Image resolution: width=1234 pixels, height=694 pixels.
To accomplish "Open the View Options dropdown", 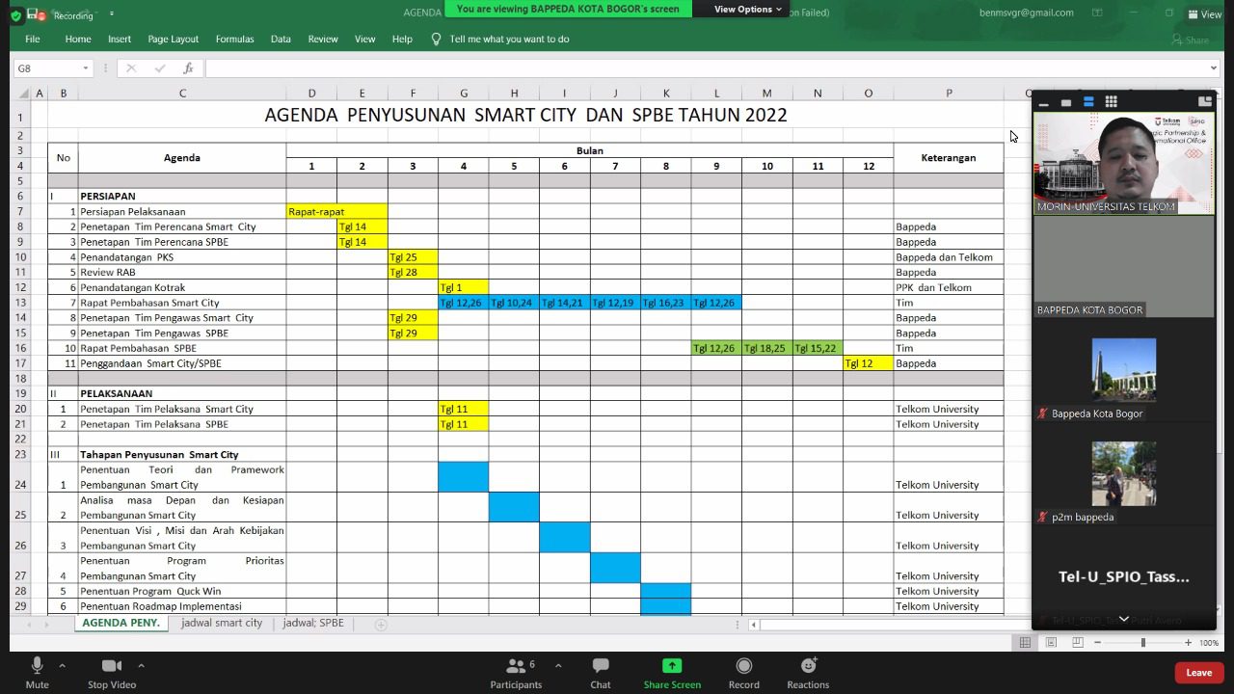I will pyautogui.click(x=748, y=10).
